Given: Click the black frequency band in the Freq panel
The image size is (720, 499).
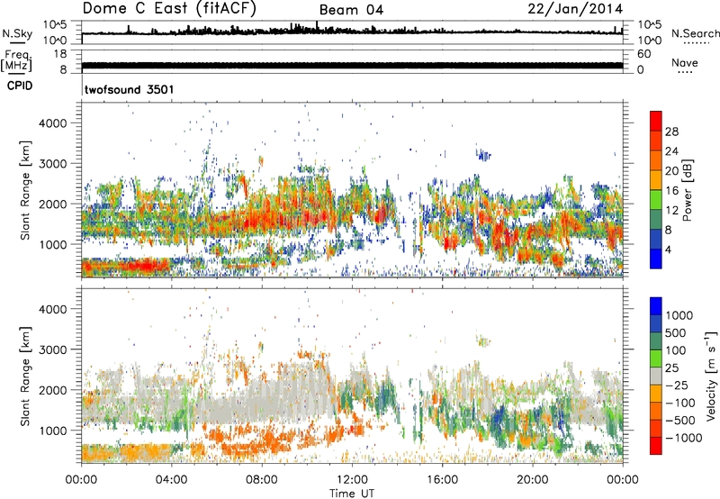Looking at the screenshot, I should tap(352, 65).
